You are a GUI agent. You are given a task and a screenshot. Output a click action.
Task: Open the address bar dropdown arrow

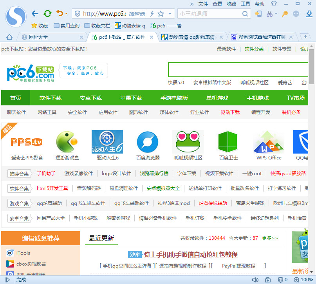point(170,13)
